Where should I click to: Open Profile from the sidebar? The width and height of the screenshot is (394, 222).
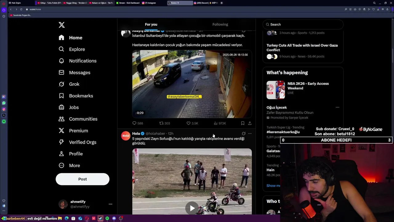click(x=70, y=154)
